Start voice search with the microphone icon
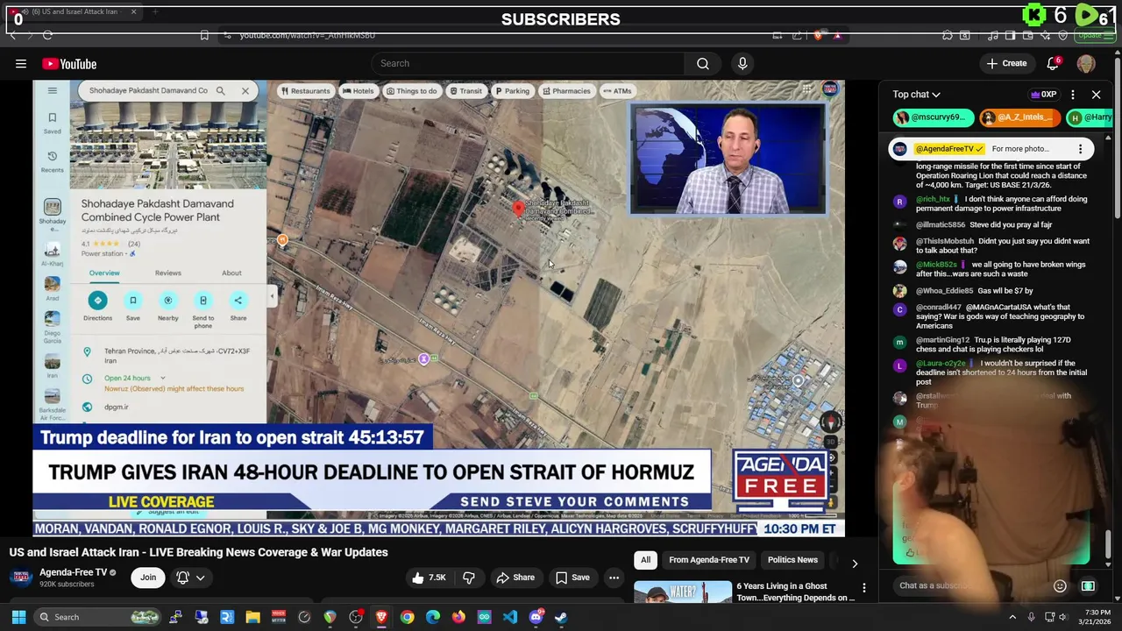This screenshot has height=631, width=1122. (742, 63)
